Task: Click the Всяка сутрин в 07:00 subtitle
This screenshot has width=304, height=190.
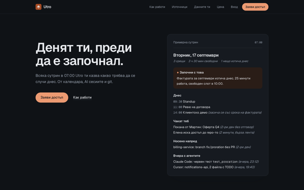Action: tap(85, 79)
